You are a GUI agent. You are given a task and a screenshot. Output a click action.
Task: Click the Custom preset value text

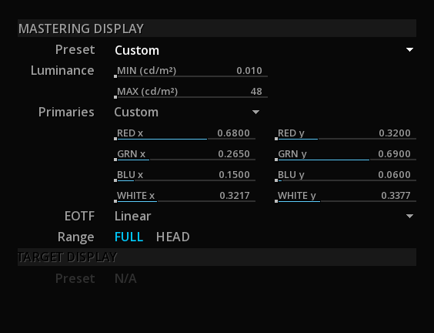tap(137, 50)
